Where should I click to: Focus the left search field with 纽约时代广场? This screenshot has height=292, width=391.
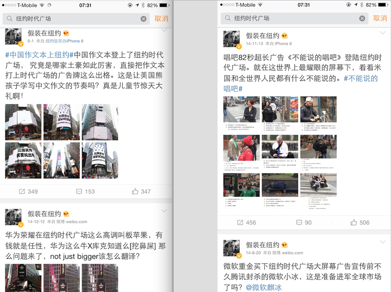click(x=73, y=19)
